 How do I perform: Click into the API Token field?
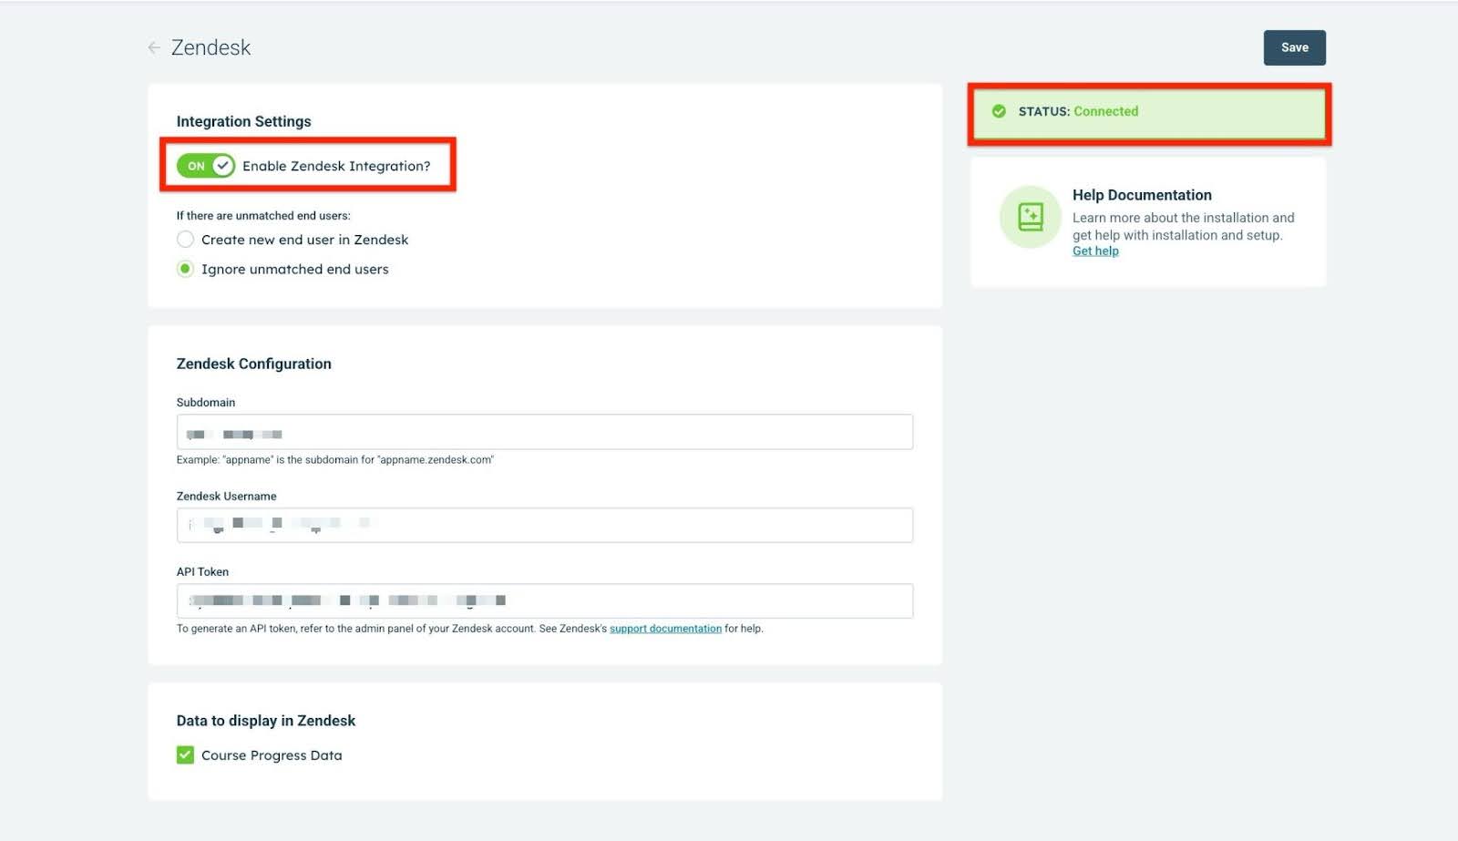[x=545, y=600]
